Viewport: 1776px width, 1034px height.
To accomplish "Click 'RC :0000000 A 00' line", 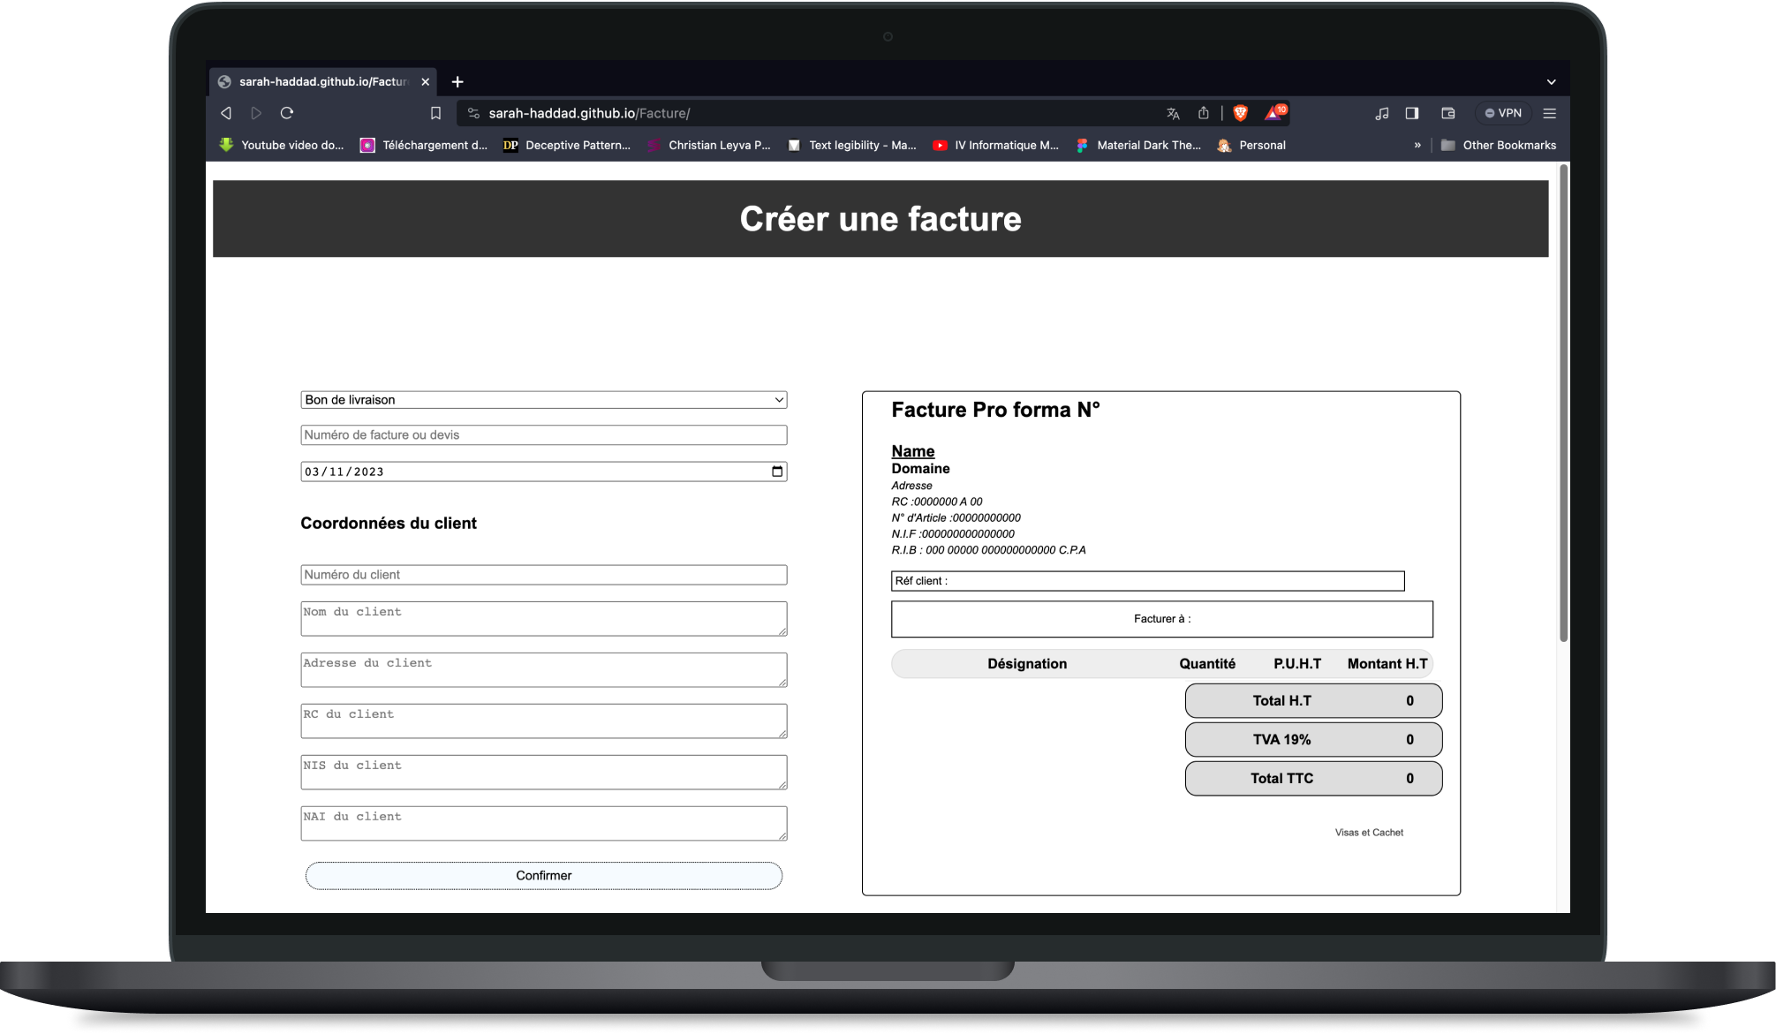I will [x=937, y=502].
